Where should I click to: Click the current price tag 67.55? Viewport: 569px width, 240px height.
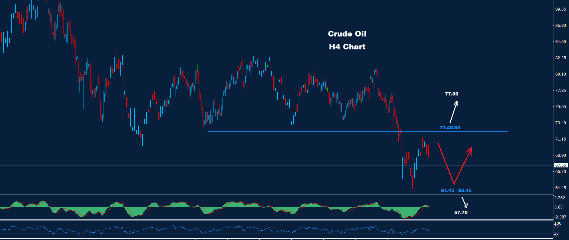[561, 165]
